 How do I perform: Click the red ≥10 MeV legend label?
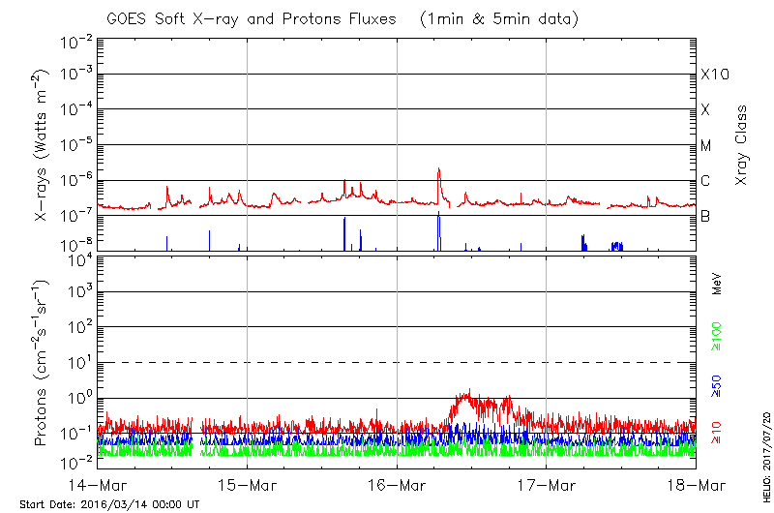tap(717, 433)
